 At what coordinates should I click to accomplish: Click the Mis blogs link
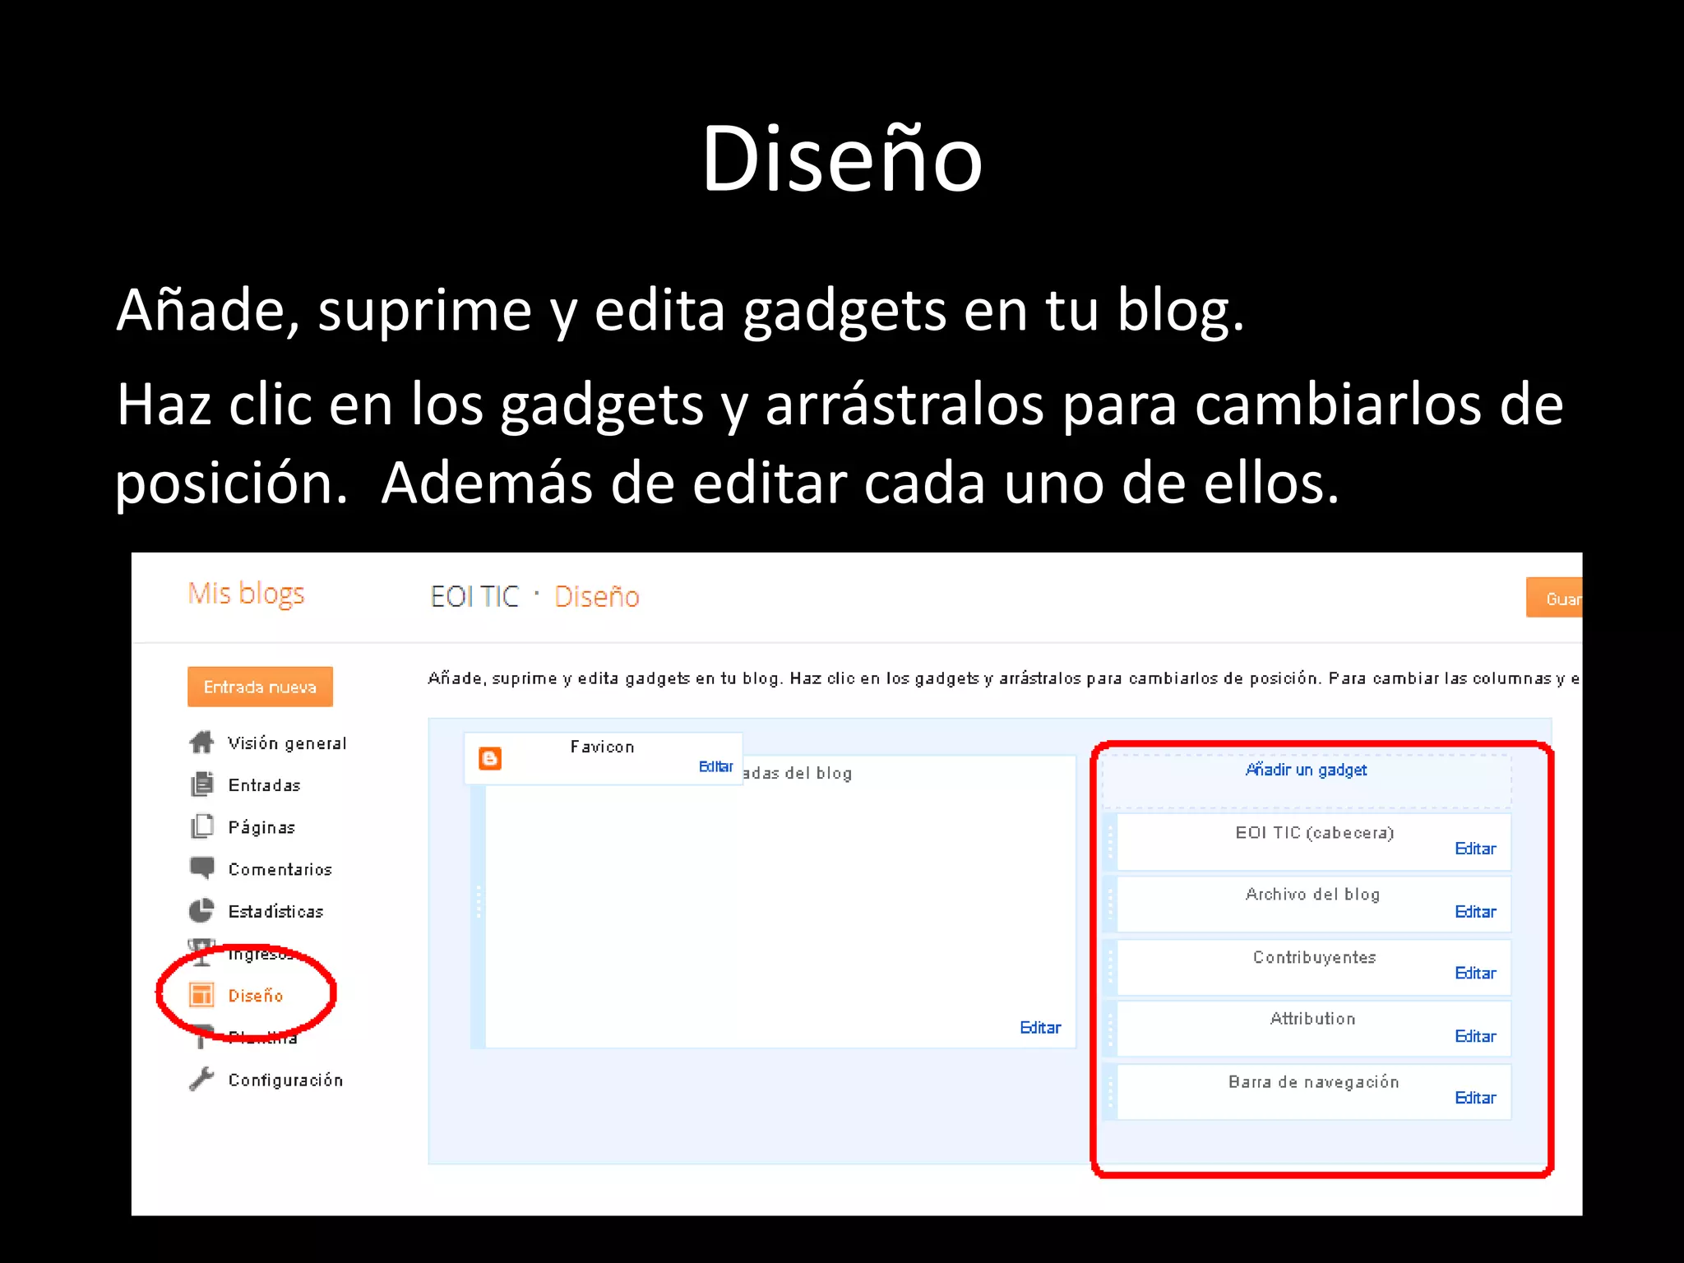pyautogui.click(x=246, y=593)
